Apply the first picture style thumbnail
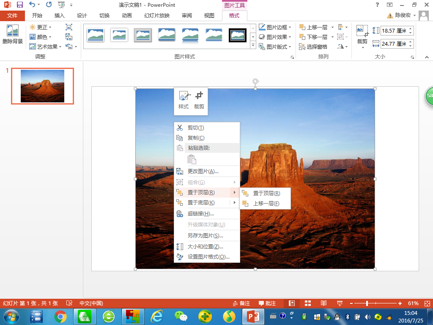Image resolution: width=433 pixels, height=325 pixels. [x=95, y=35]
